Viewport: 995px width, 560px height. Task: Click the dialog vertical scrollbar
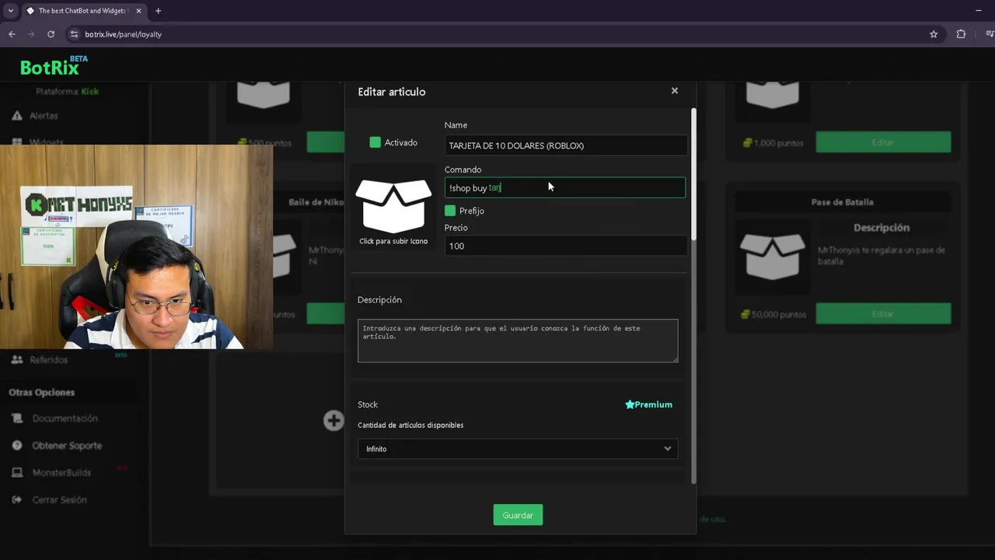693,175
